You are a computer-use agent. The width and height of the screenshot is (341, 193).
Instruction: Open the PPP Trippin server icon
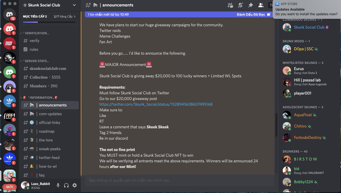pyautogui.click(x=9, y=116)
